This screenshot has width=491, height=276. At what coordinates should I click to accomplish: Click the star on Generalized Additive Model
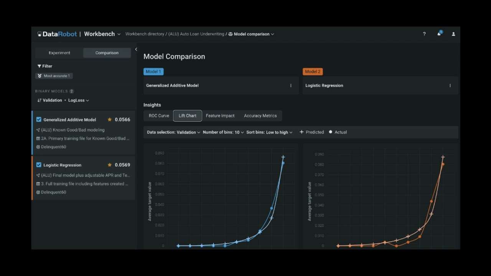tap(110, 120)
